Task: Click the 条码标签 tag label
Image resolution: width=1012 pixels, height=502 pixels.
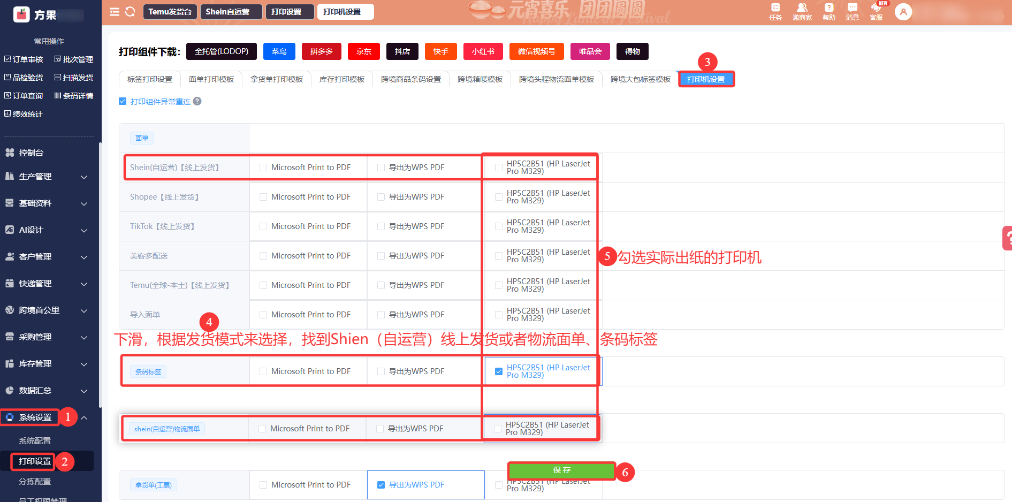Action: coord(148,371)
